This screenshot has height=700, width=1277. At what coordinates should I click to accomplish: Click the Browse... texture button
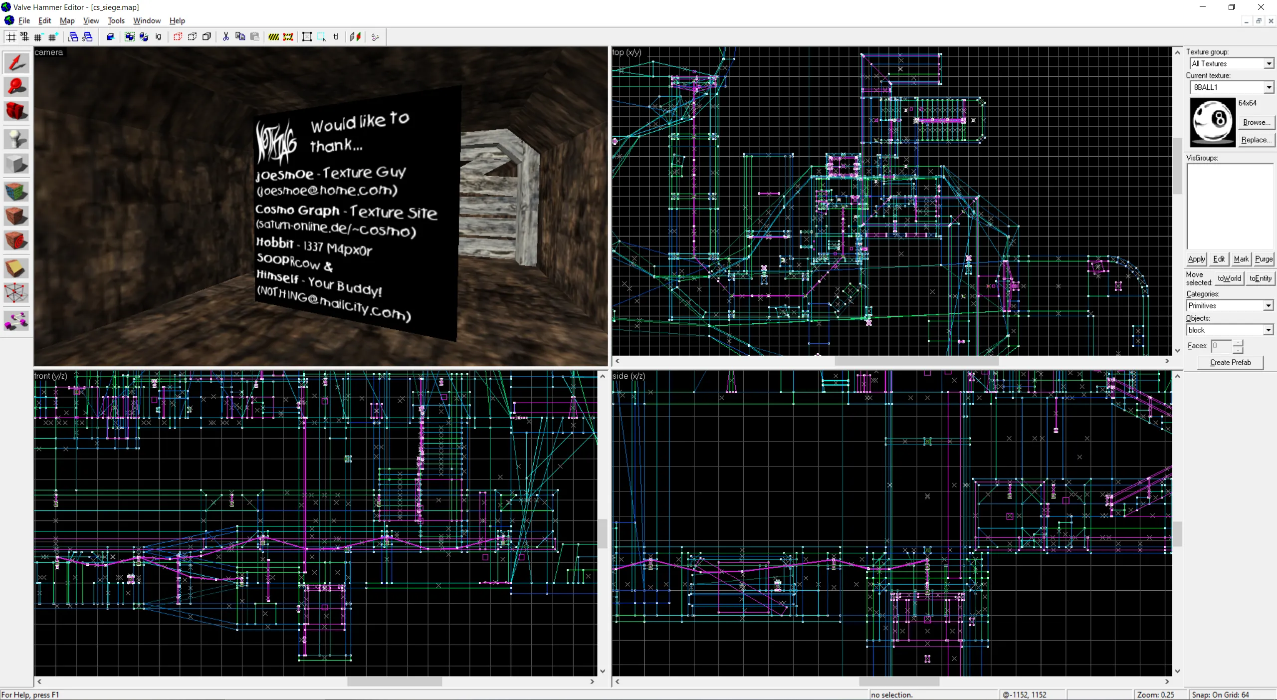click(1256, 122)
